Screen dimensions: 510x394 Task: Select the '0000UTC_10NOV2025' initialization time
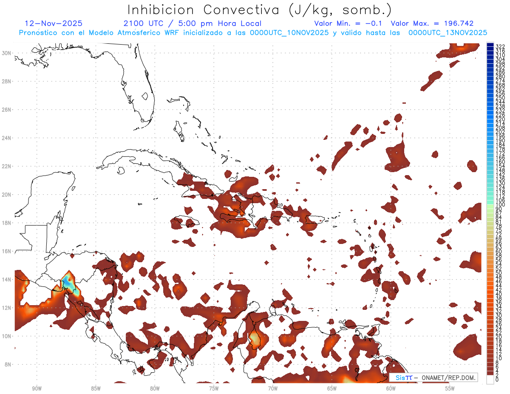(x=289, y=33)
